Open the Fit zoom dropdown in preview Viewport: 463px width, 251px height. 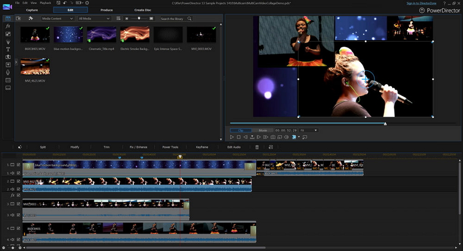(308, 130)
